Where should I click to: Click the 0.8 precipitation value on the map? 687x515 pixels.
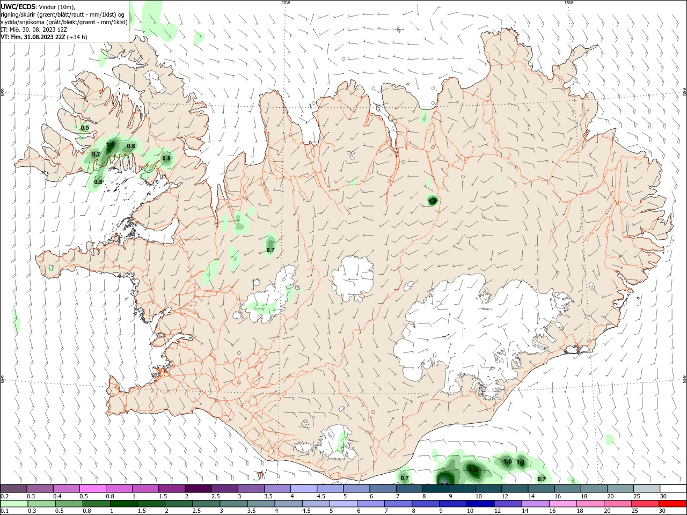pos(166,158)
